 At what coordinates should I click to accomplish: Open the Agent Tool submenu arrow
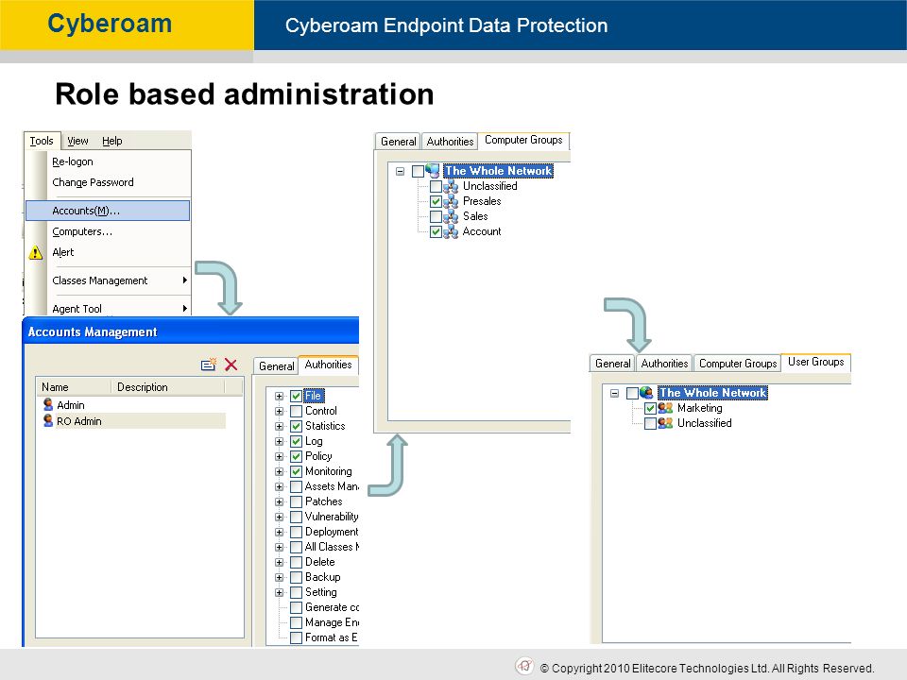coord(184,308)
